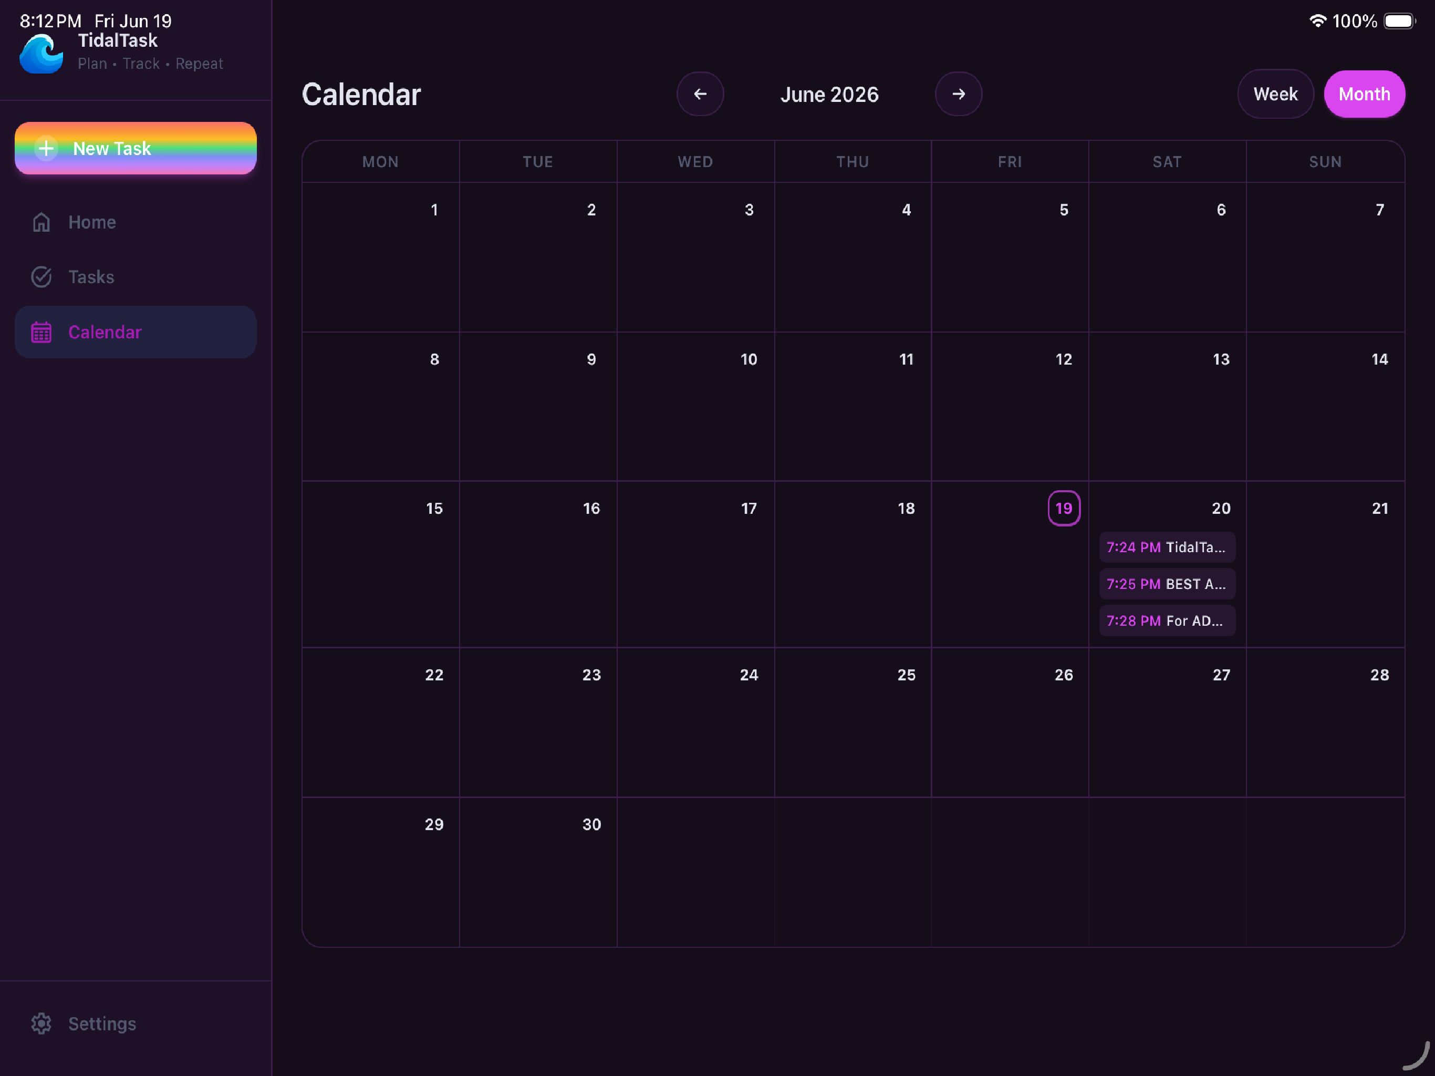Select day 10 cell
Viewport: 1435px width, 1076px height.
coord(695,406)
